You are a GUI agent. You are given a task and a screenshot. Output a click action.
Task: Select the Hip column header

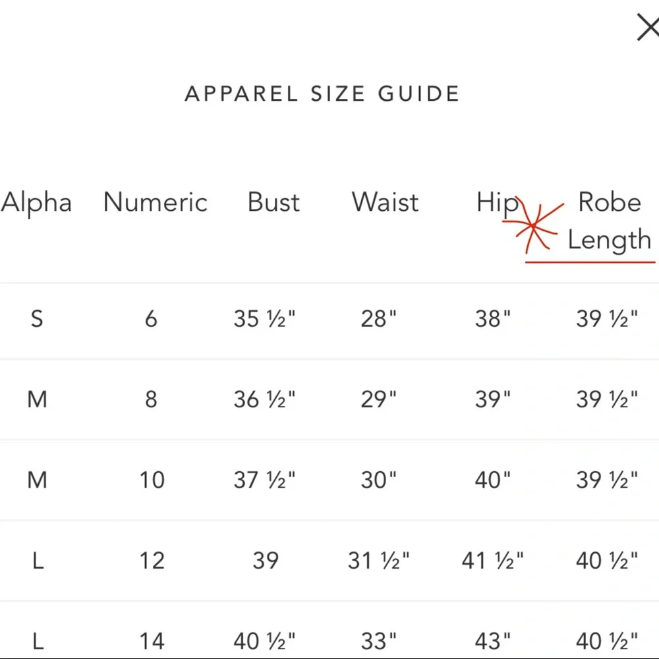(497, 202)
